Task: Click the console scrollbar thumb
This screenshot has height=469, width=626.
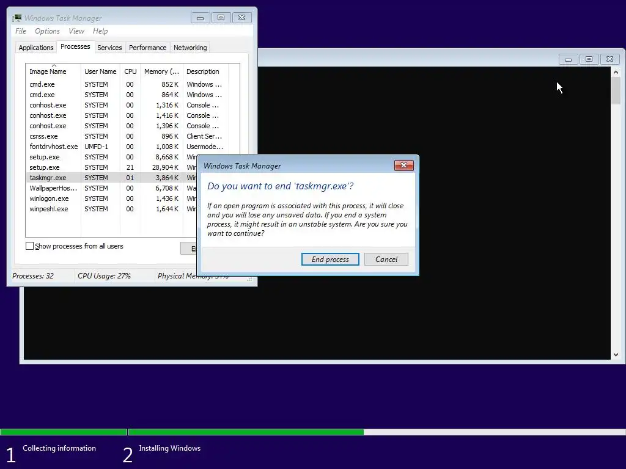Action: pyautogui.click(x=616, y=91)
